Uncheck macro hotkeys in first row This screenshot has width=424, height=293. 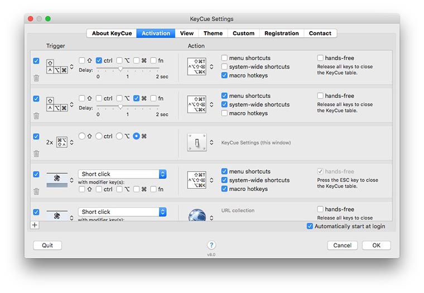tap(224, 75)
